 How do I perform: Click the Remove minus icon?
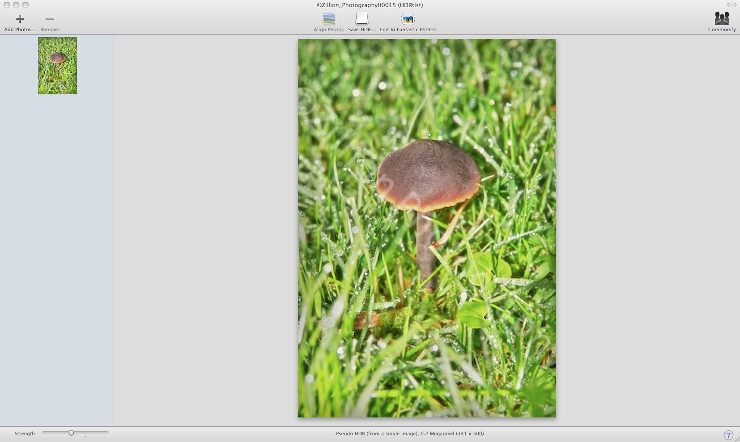(49, 19)
